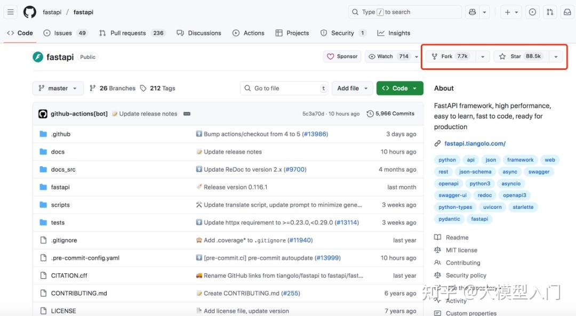Image resolution: width=576 pixels, height=316 pixels.
Task: Open pull requests icon in header
Action: pos(550,12)
